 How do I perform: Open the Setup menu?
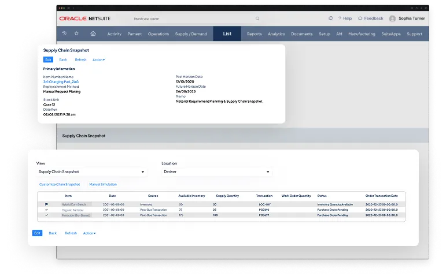[325, 34]
